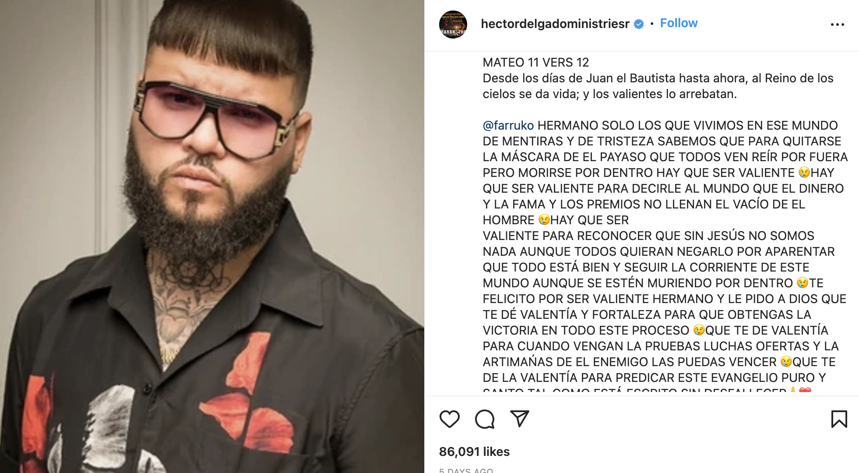Viewport: 859px width, 473px height.
Task: Click the MATEO 11 VERS 12 caption line
Action: point(535,62)
